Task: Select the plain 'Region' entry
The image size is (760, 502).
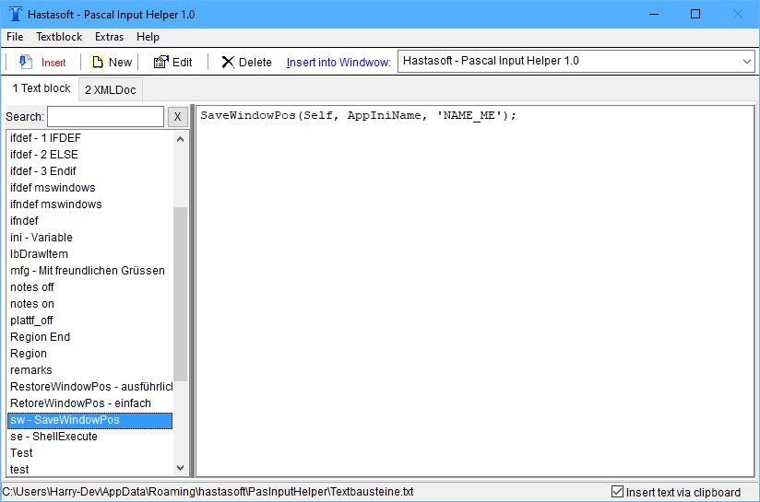Action: pyautogui.click(x=90, y=354)
